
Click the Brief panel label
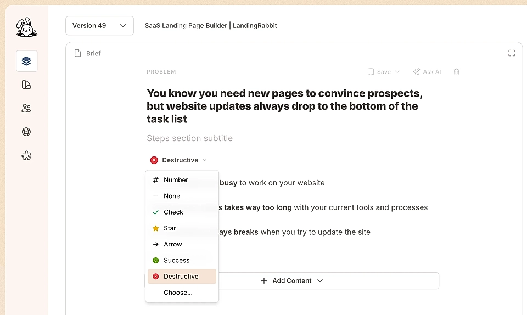[x=93, y=53]
